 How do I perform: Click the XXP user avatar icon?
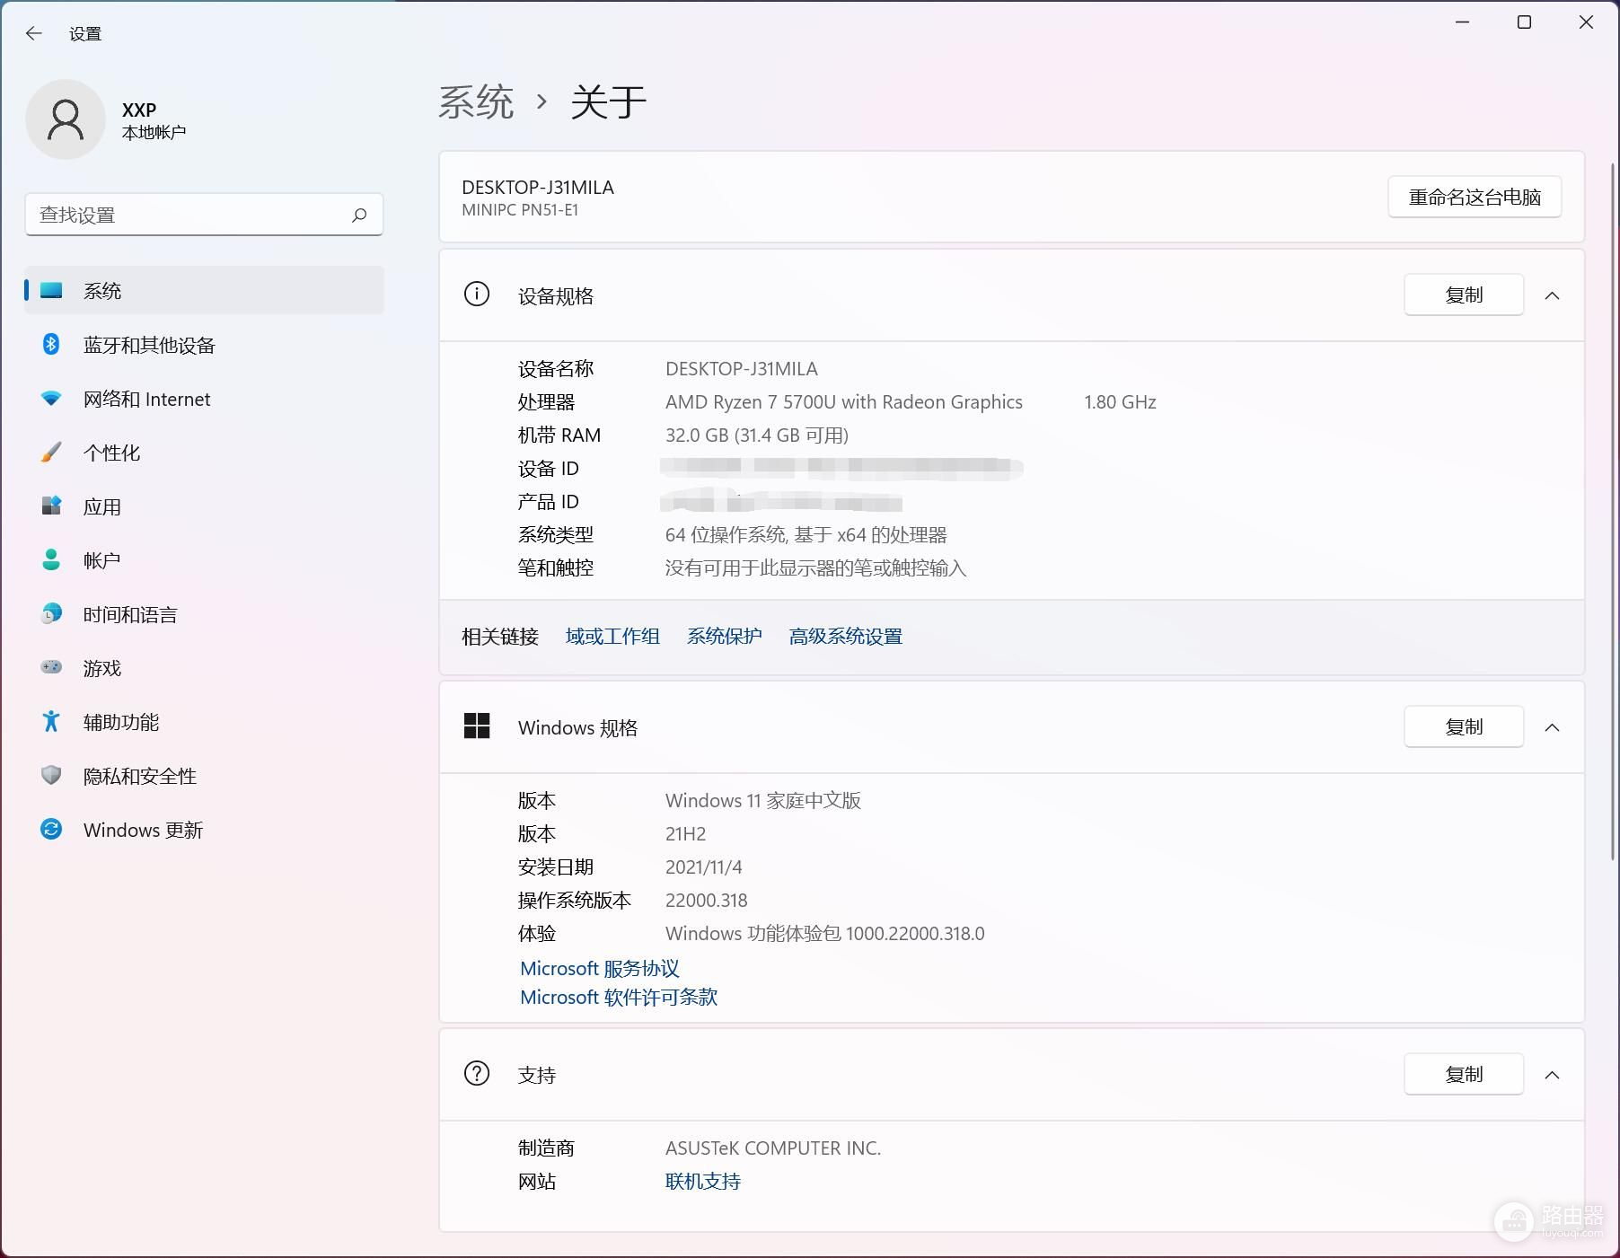click(66, 119)
